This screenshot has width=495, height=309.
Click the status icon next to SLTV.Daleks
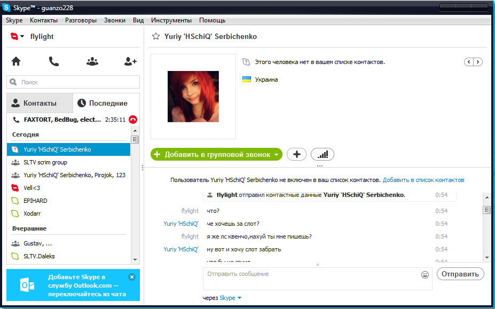pyautogui.click(x=15, y=256)
